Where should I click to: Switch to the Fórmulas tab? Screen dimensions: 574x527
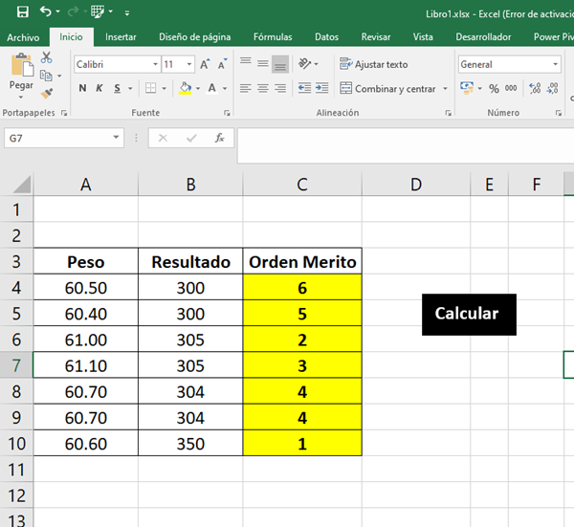pyautogui.click(x=273, y=37)
